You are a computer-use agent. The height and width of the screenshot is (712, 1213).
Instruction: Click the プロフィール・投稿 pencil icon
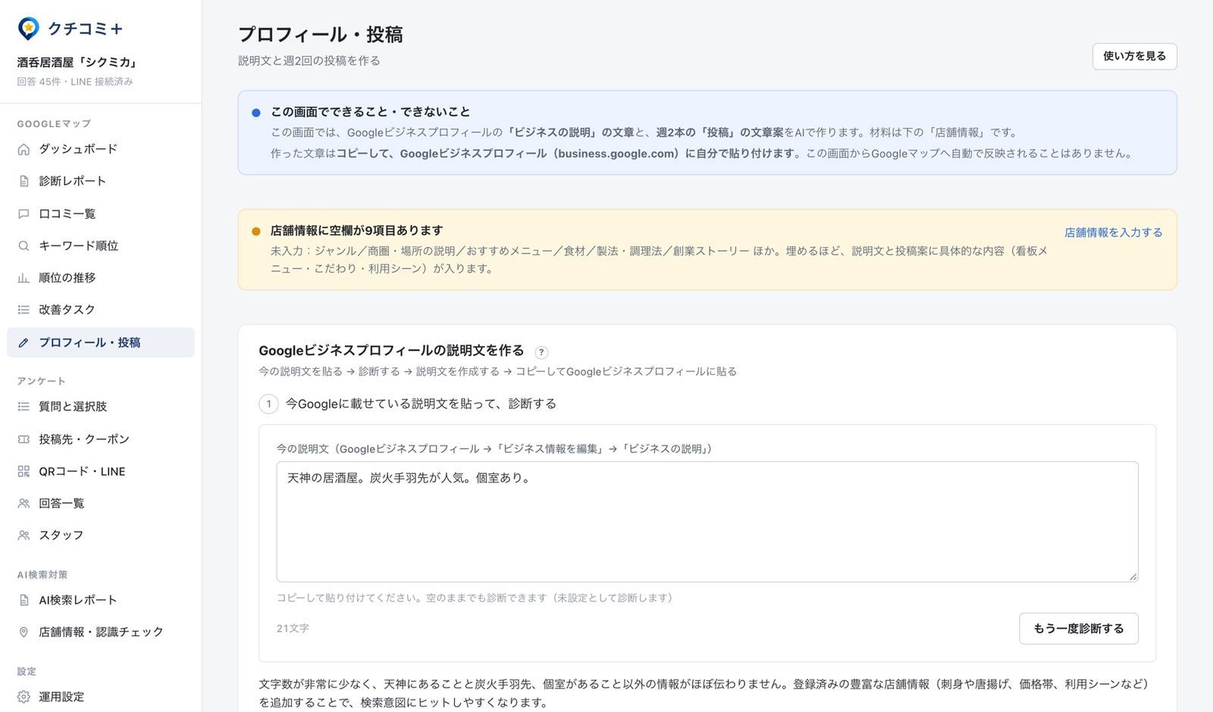(24, 342)
